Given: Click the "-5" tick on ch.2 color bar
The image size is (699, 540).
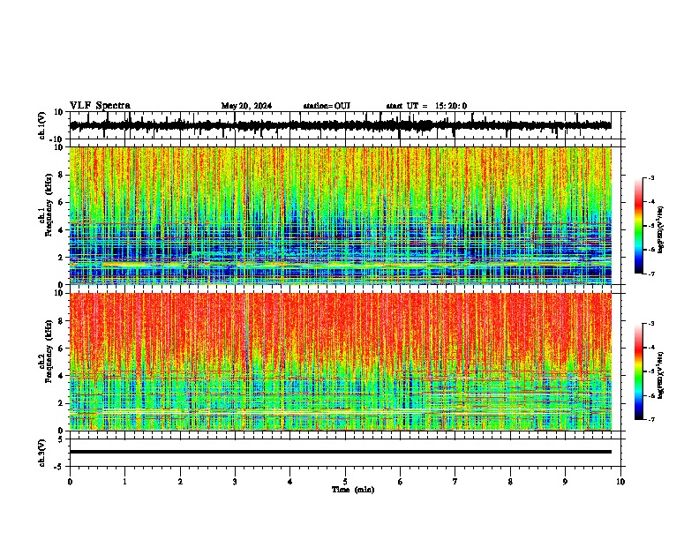Looking at the screenshot, I should (x=650, y=371).
